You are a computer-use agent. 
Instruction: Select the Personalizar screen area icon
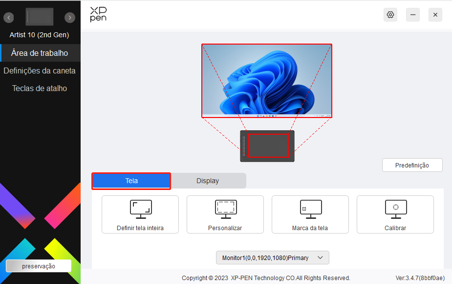[225, 209]
